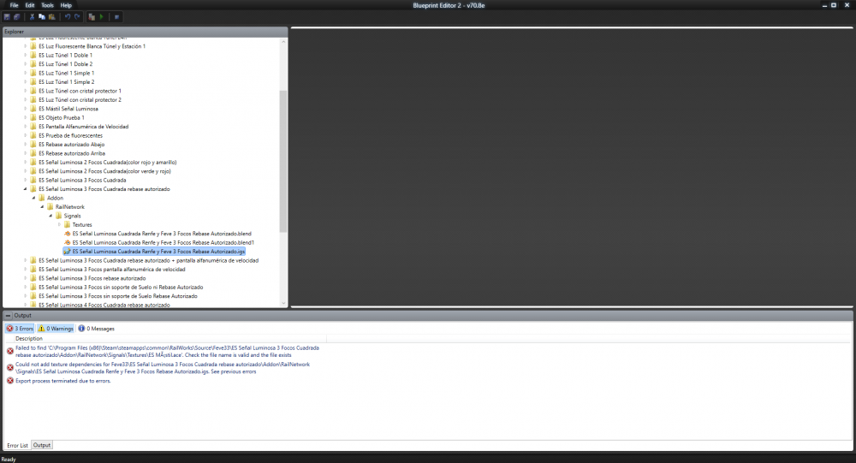Click the Description column header
Screen dimensions: 856x463
point(170,339)
